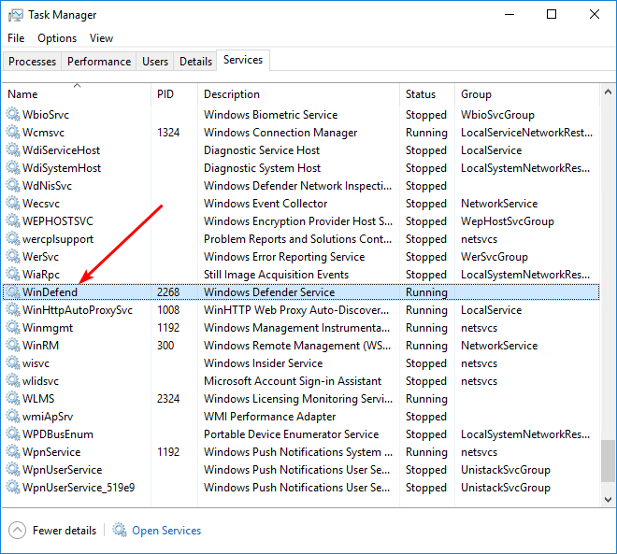
Task: Click PID 2268 cell
Action: [x=168, y=292]
